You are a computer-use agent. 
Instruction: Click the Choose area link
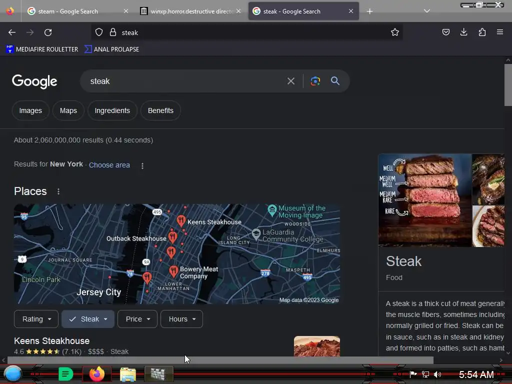tap(109, 165)
